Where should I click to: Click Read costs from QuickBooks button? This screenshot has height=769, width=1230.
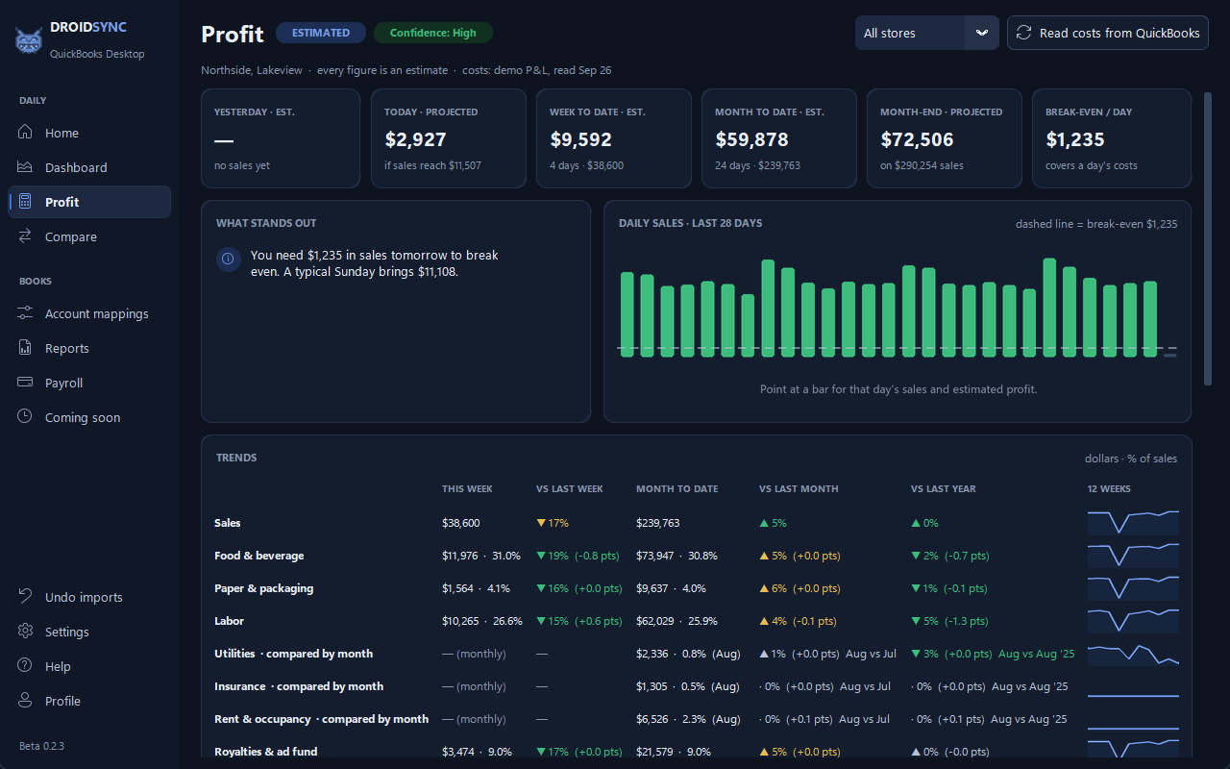[x=1107, y=33]
